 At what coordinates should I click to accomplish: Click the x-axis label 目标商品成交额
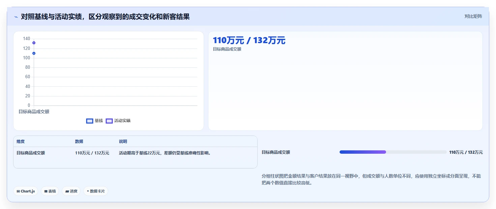pyautogui.click(x=34, y=112)
